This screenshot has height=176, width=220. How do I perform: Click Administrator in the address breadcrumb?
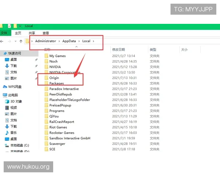[x=46, y=41]
